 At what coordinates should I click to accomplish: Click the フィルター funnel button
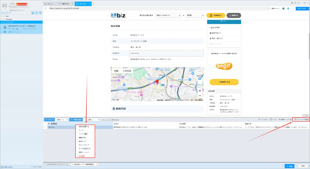click(263, 120)
